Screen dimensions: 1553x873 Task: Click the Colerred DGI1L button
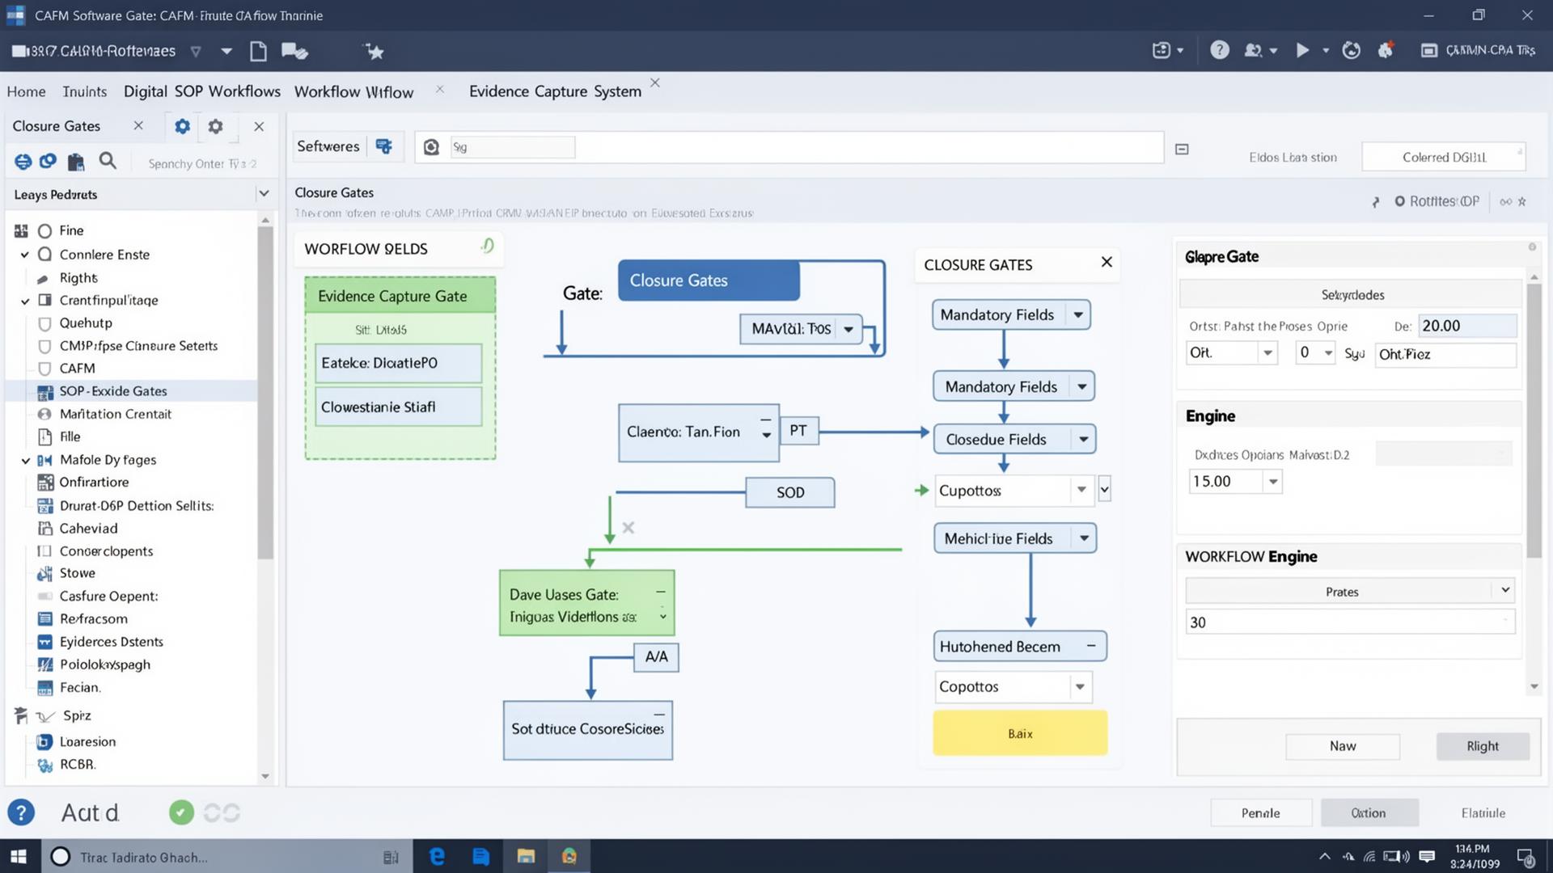click(x=1444, y=157)
